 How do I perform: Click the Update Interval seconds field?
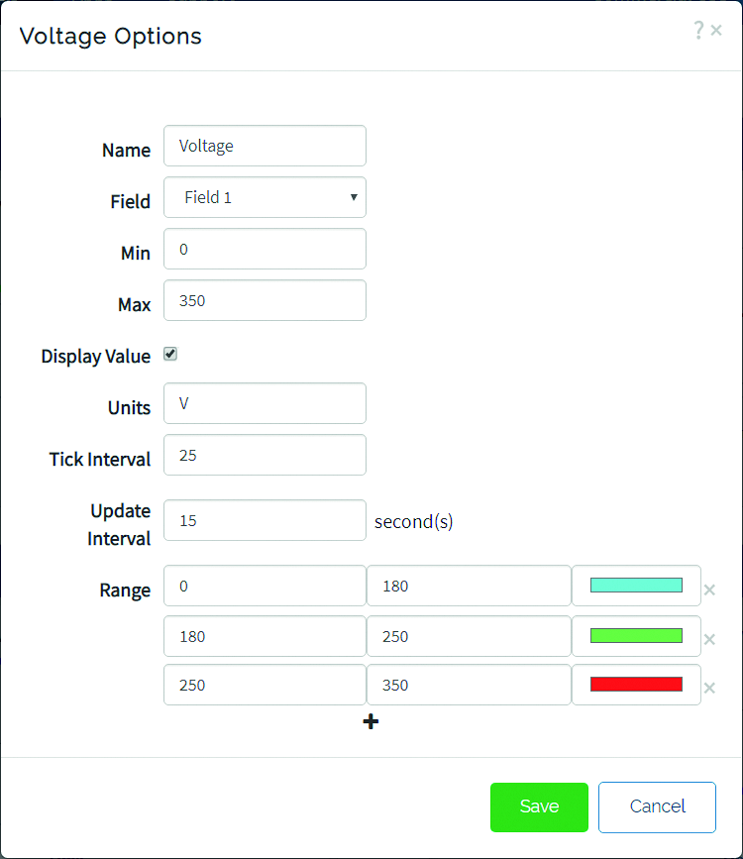pyautogui.click(x=265, y=520)
